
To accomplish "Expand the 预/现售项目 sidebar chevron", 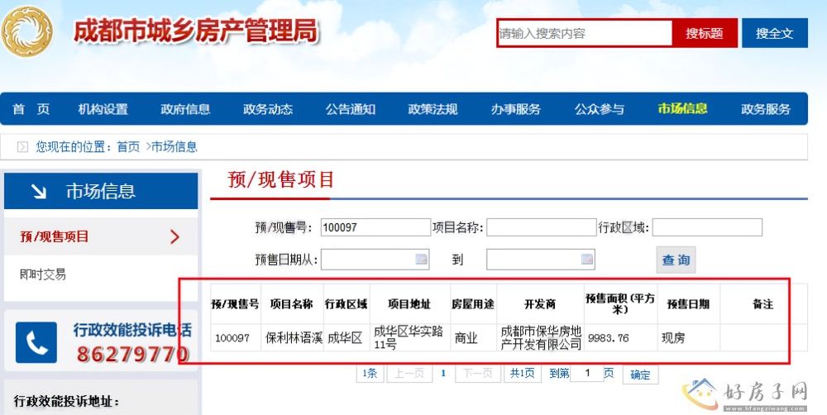I will [x=174, y=237].
